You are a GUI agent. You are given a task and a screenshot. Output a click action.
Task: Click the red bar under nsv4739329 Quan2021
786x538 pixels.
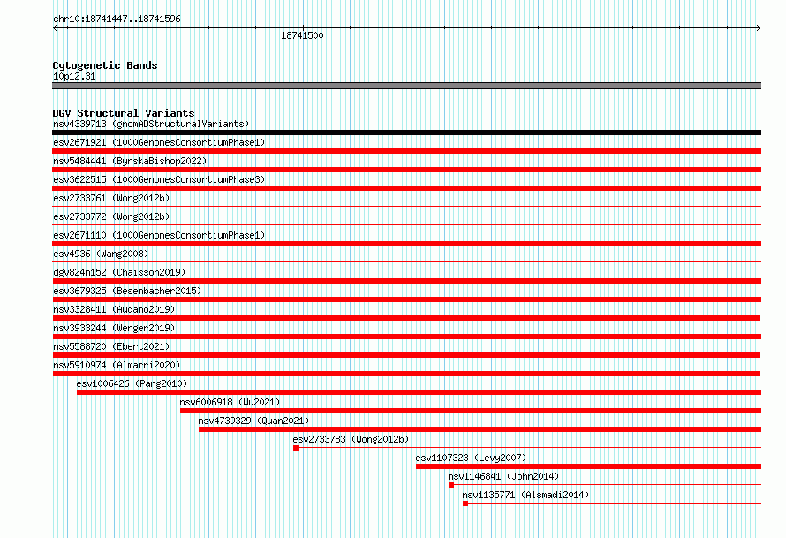480,429
